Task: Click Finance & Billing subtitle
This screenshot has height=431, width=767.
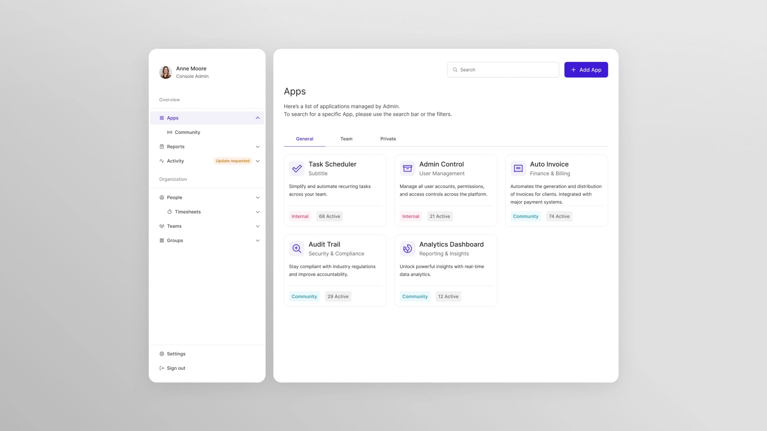Action: (x=550, y=174)
